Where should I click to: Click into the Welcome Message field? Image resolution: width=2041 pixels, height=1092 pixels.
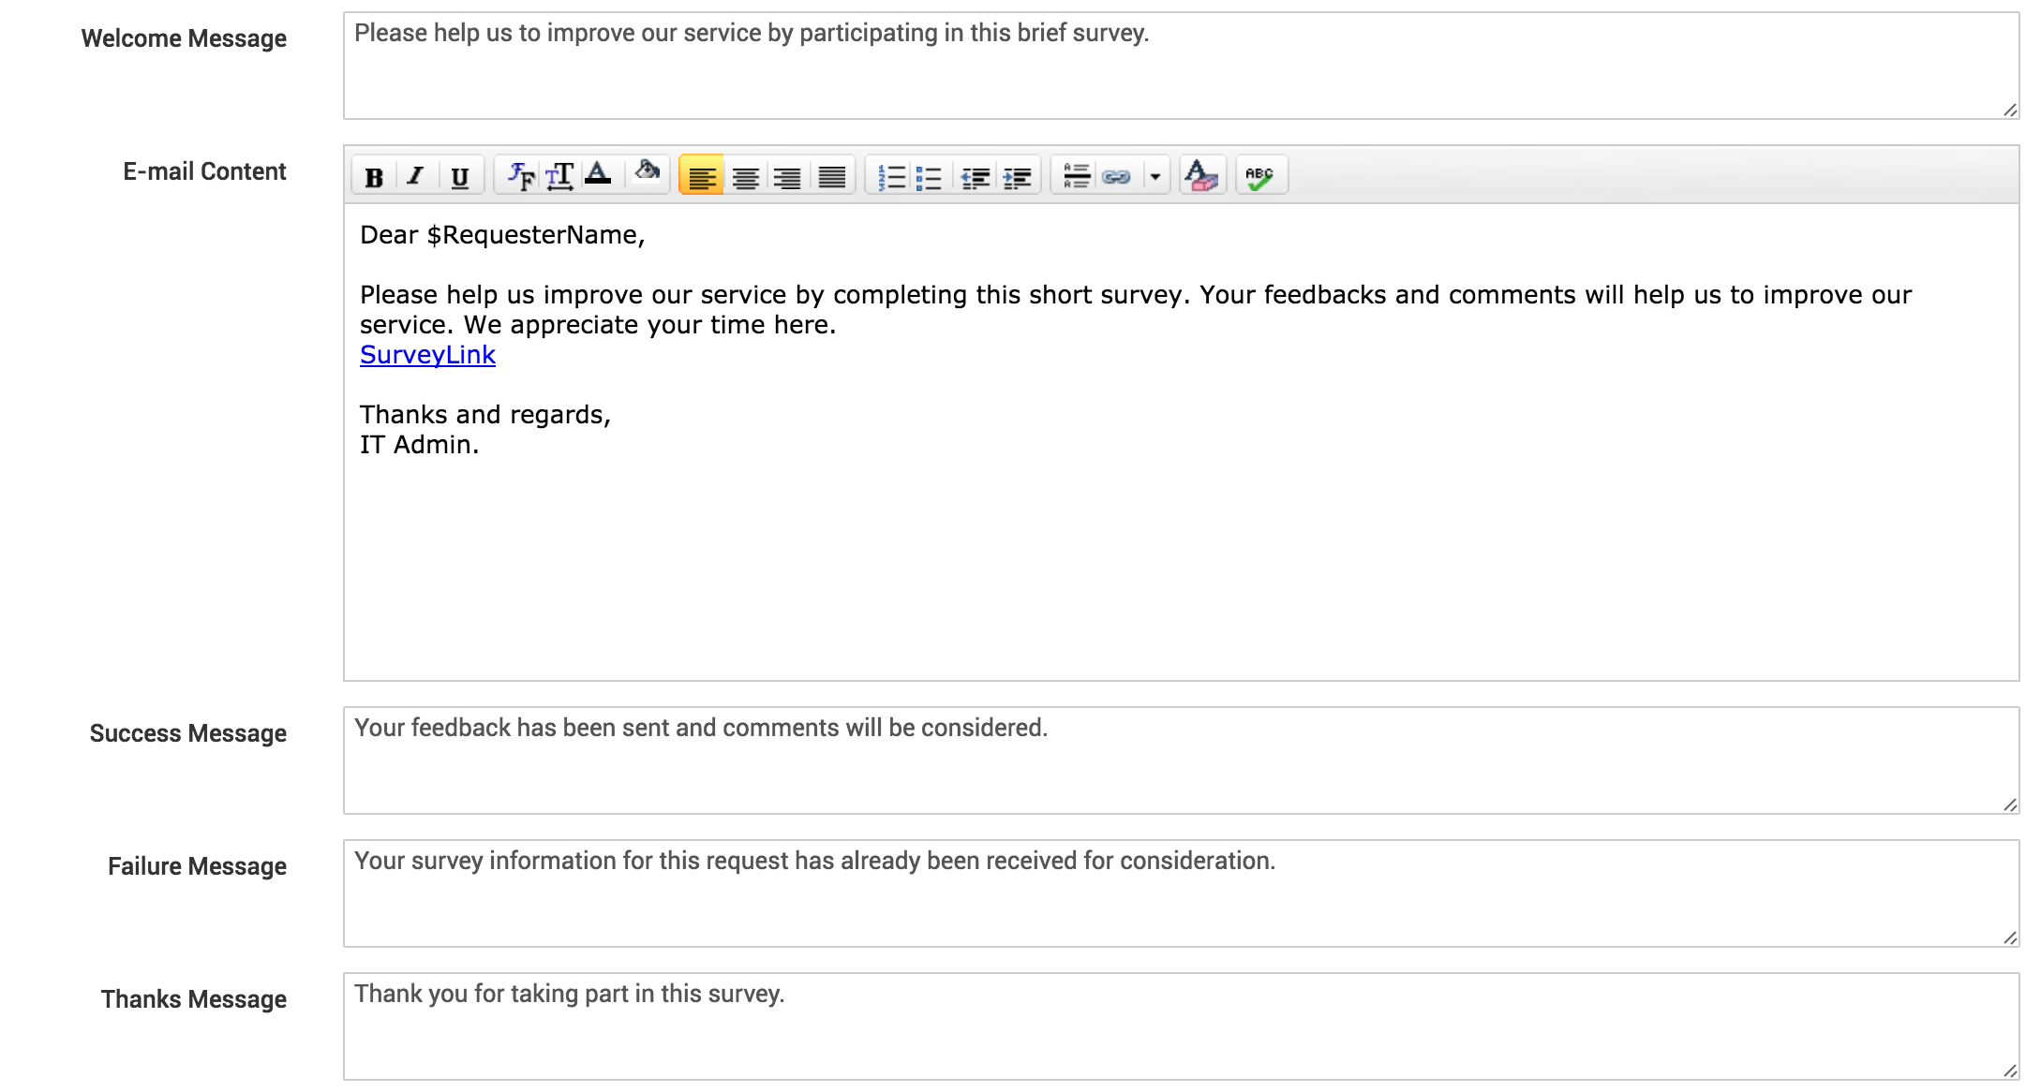1179,67
